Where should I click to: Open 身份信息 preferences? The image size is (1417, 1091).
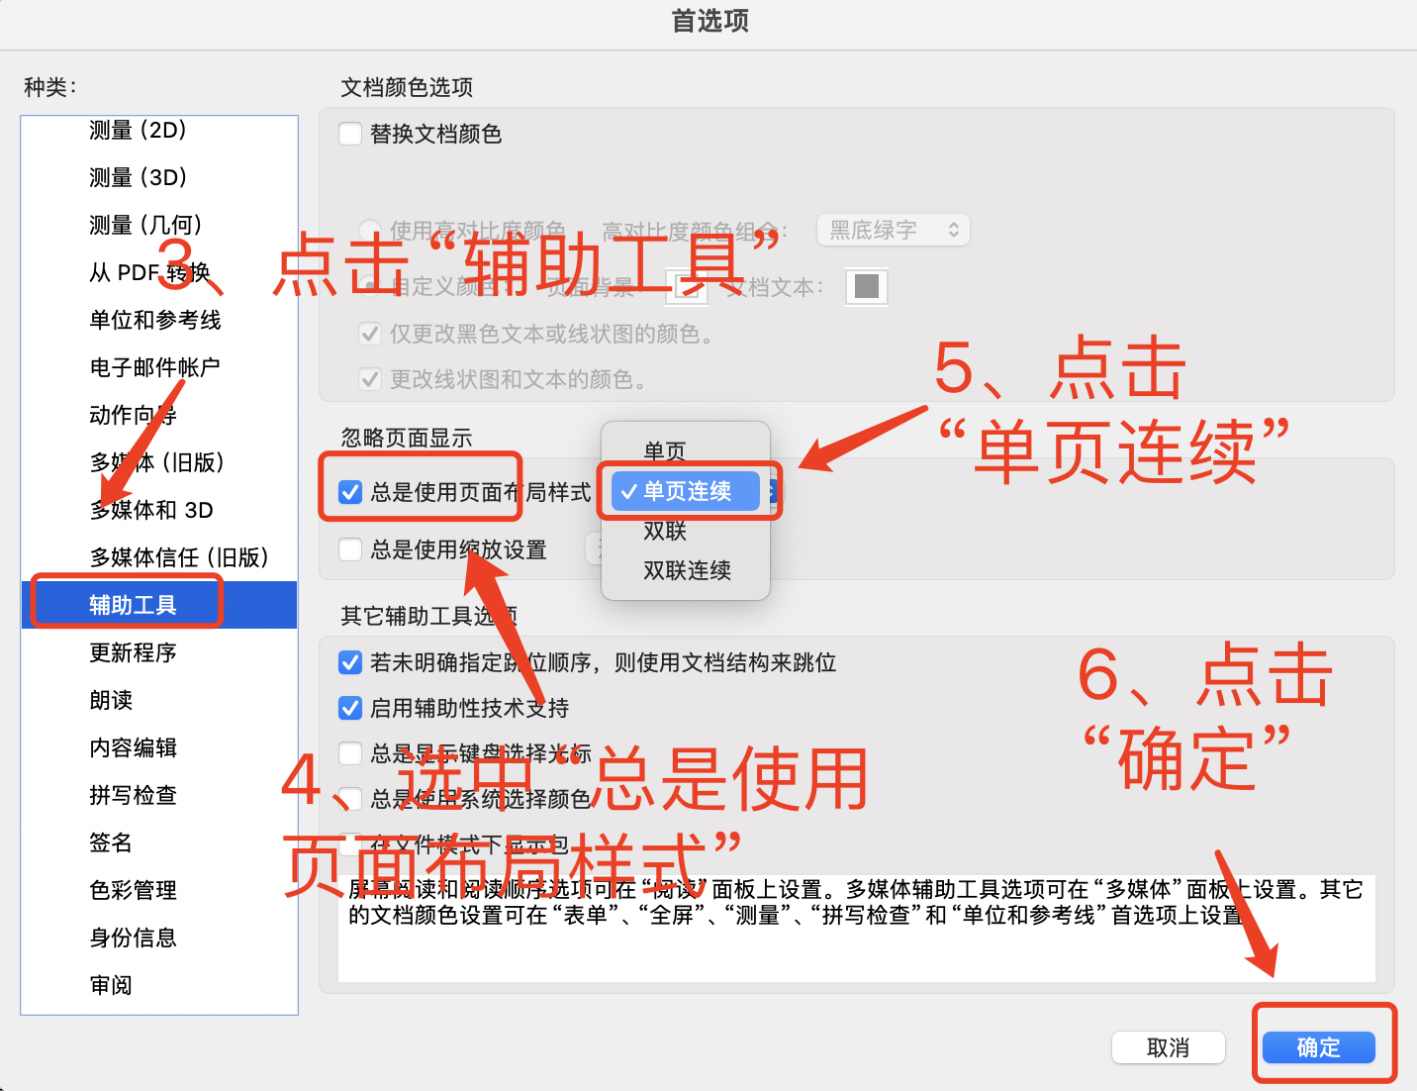[x=159, y=938]
